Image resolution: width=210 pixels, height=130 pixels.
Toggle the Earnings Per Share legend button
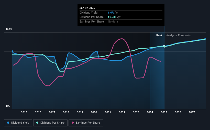[x=86, y=123]
